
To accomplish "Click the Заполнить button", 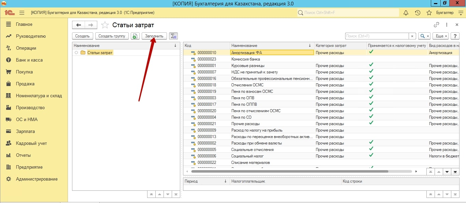I will pyautogui.click(x=154, y=36).
